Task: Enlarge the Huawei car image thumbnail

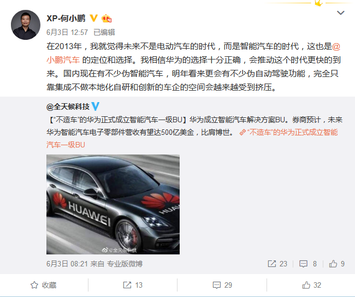Action: (113, 204)
